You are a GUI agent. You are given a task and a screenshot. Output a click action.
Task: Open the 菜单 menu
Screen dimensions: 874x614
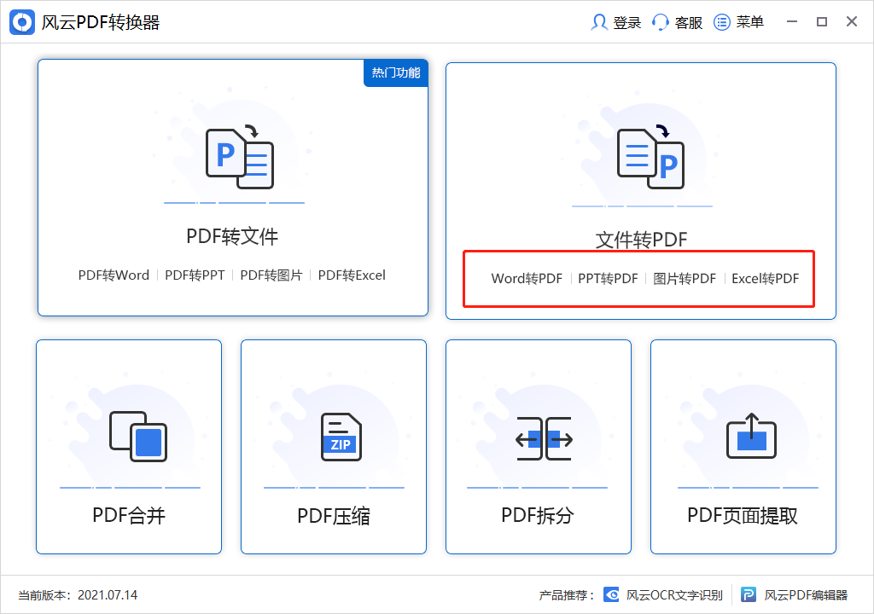pyautogui.click(x=749, y=22)
